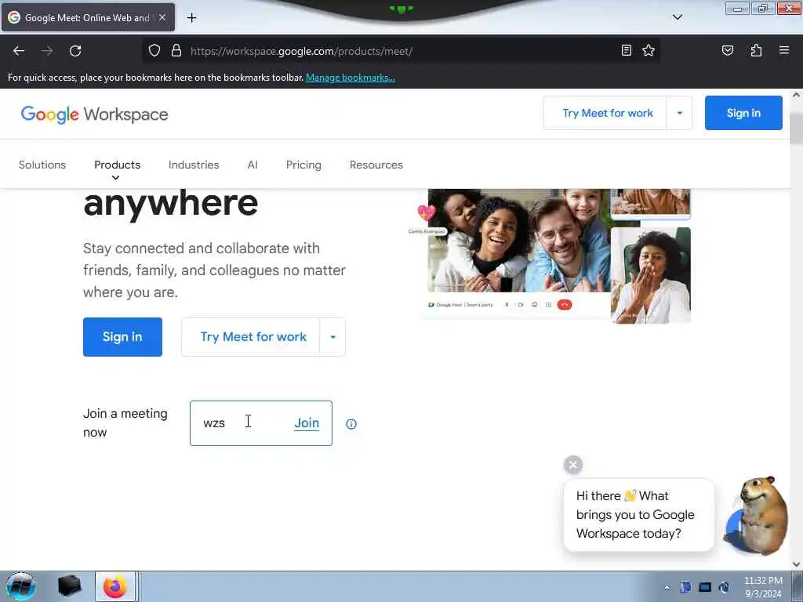Click network tray icon
The width and height of the screenshot is (803, 602).
coord(724,587)
